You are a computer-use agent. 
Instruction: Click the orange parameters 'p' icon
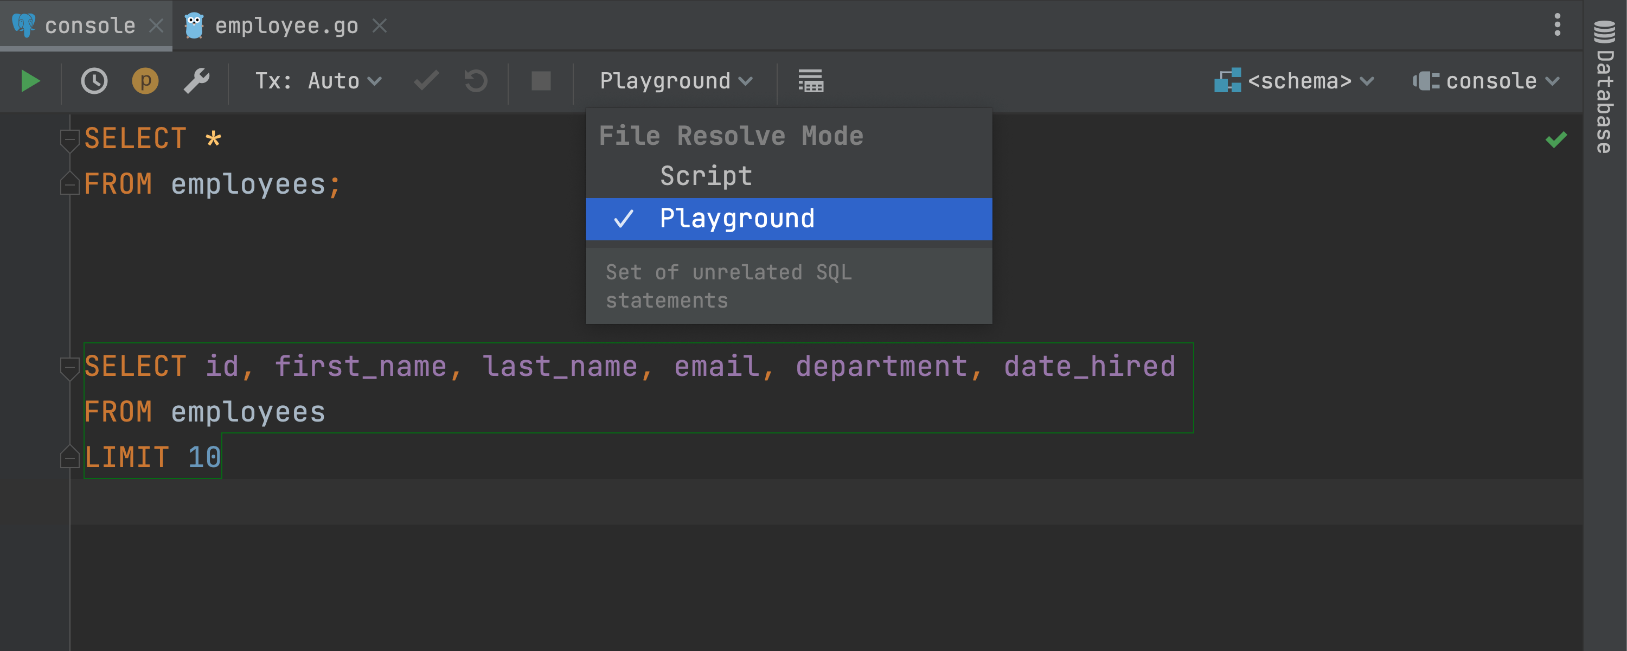pos(145,81)
